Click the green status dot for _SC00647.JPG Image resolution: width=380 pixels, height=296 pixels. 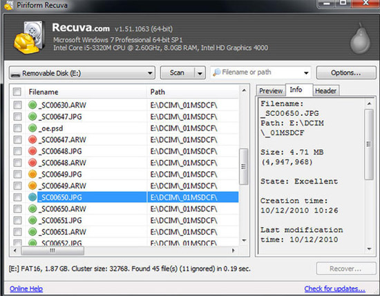[x=32, y=117]
